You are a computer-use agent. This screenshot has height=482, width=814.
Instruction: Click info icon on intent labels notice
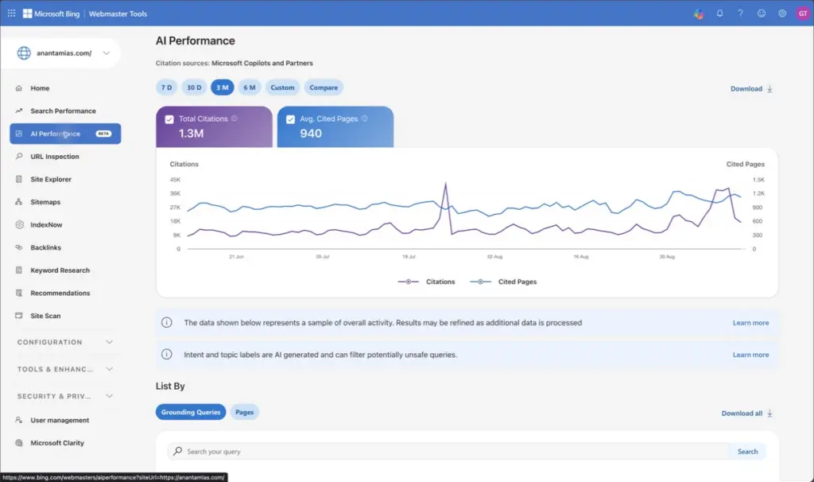coord(167,354)
